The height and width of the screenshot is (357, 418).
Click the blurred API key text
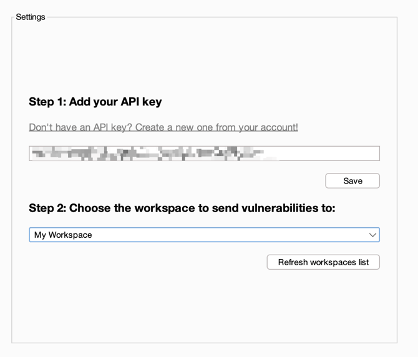coord(148,154)
